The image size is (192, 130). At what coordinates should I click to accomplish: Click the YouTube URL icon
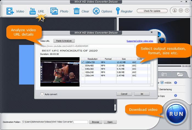pos(33,11)
